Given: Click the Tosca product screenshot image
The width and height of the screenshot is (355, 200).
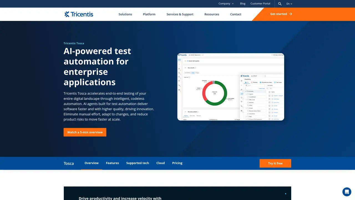Looking at the screenshot, I should 231,87.
